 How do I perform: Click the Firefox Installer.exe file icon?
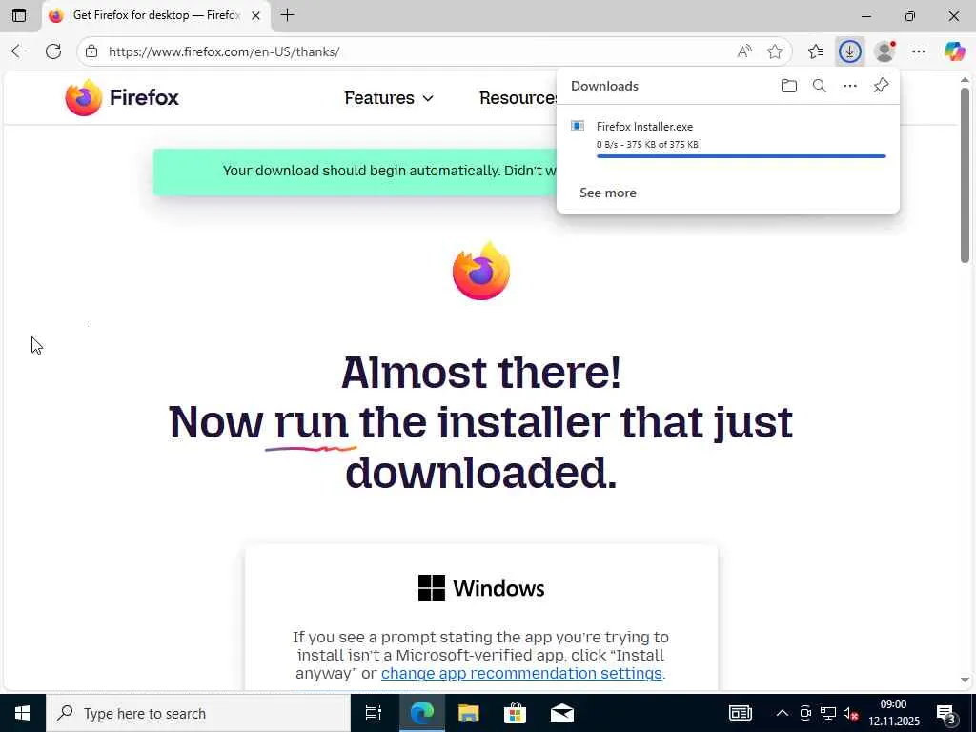[578, 126]
